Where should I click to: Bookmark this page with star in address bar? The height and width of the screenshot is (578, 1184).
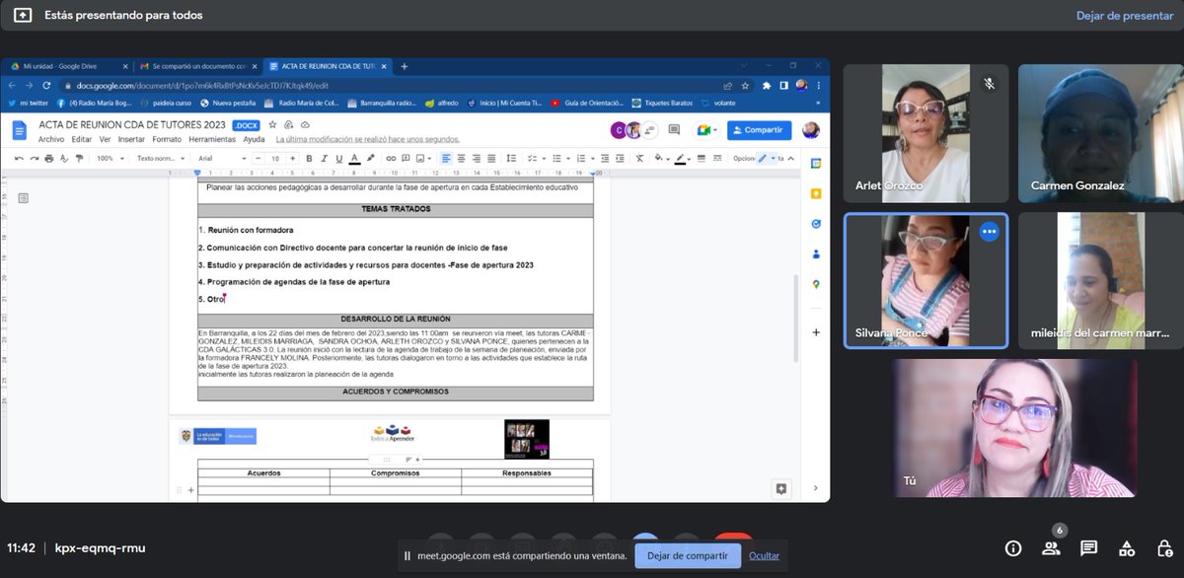coord(745,86)
